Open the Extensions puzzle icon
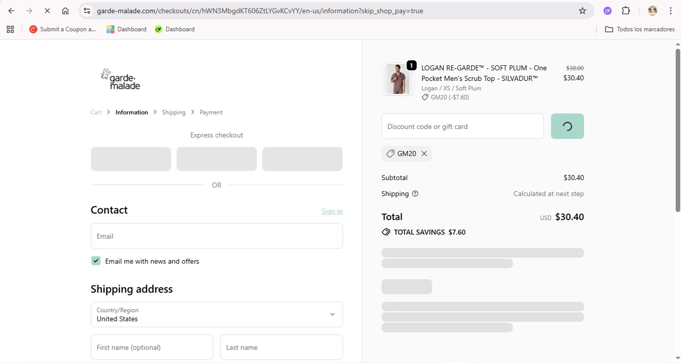The height and width of the screenshot is (363, 681). [626, 11]
